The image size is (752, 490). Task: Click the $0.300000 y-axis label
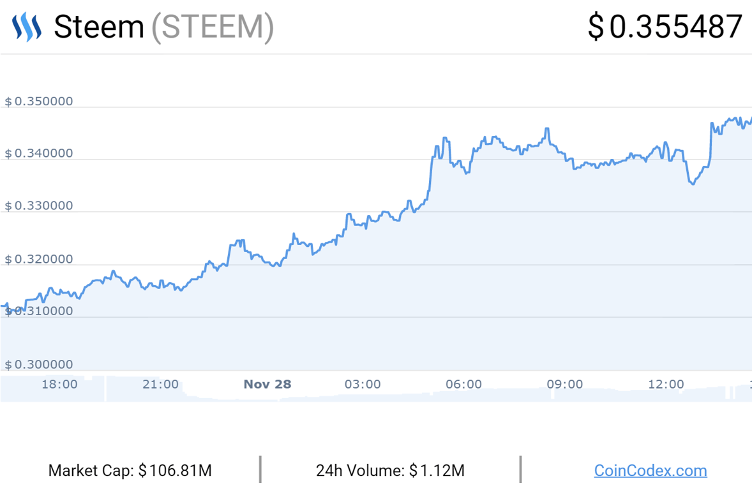pyautogui.click(x=39, y=364)
